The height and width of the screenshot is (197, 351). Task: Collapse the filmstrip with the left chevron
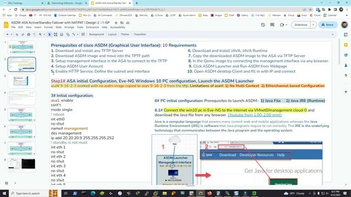point(15,183)
